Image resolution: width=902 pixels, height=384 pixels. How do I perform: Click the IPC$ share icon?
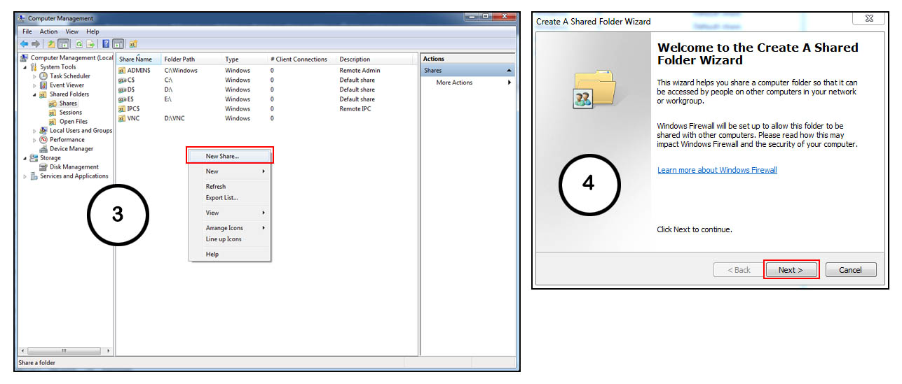[x=122, y=108]
